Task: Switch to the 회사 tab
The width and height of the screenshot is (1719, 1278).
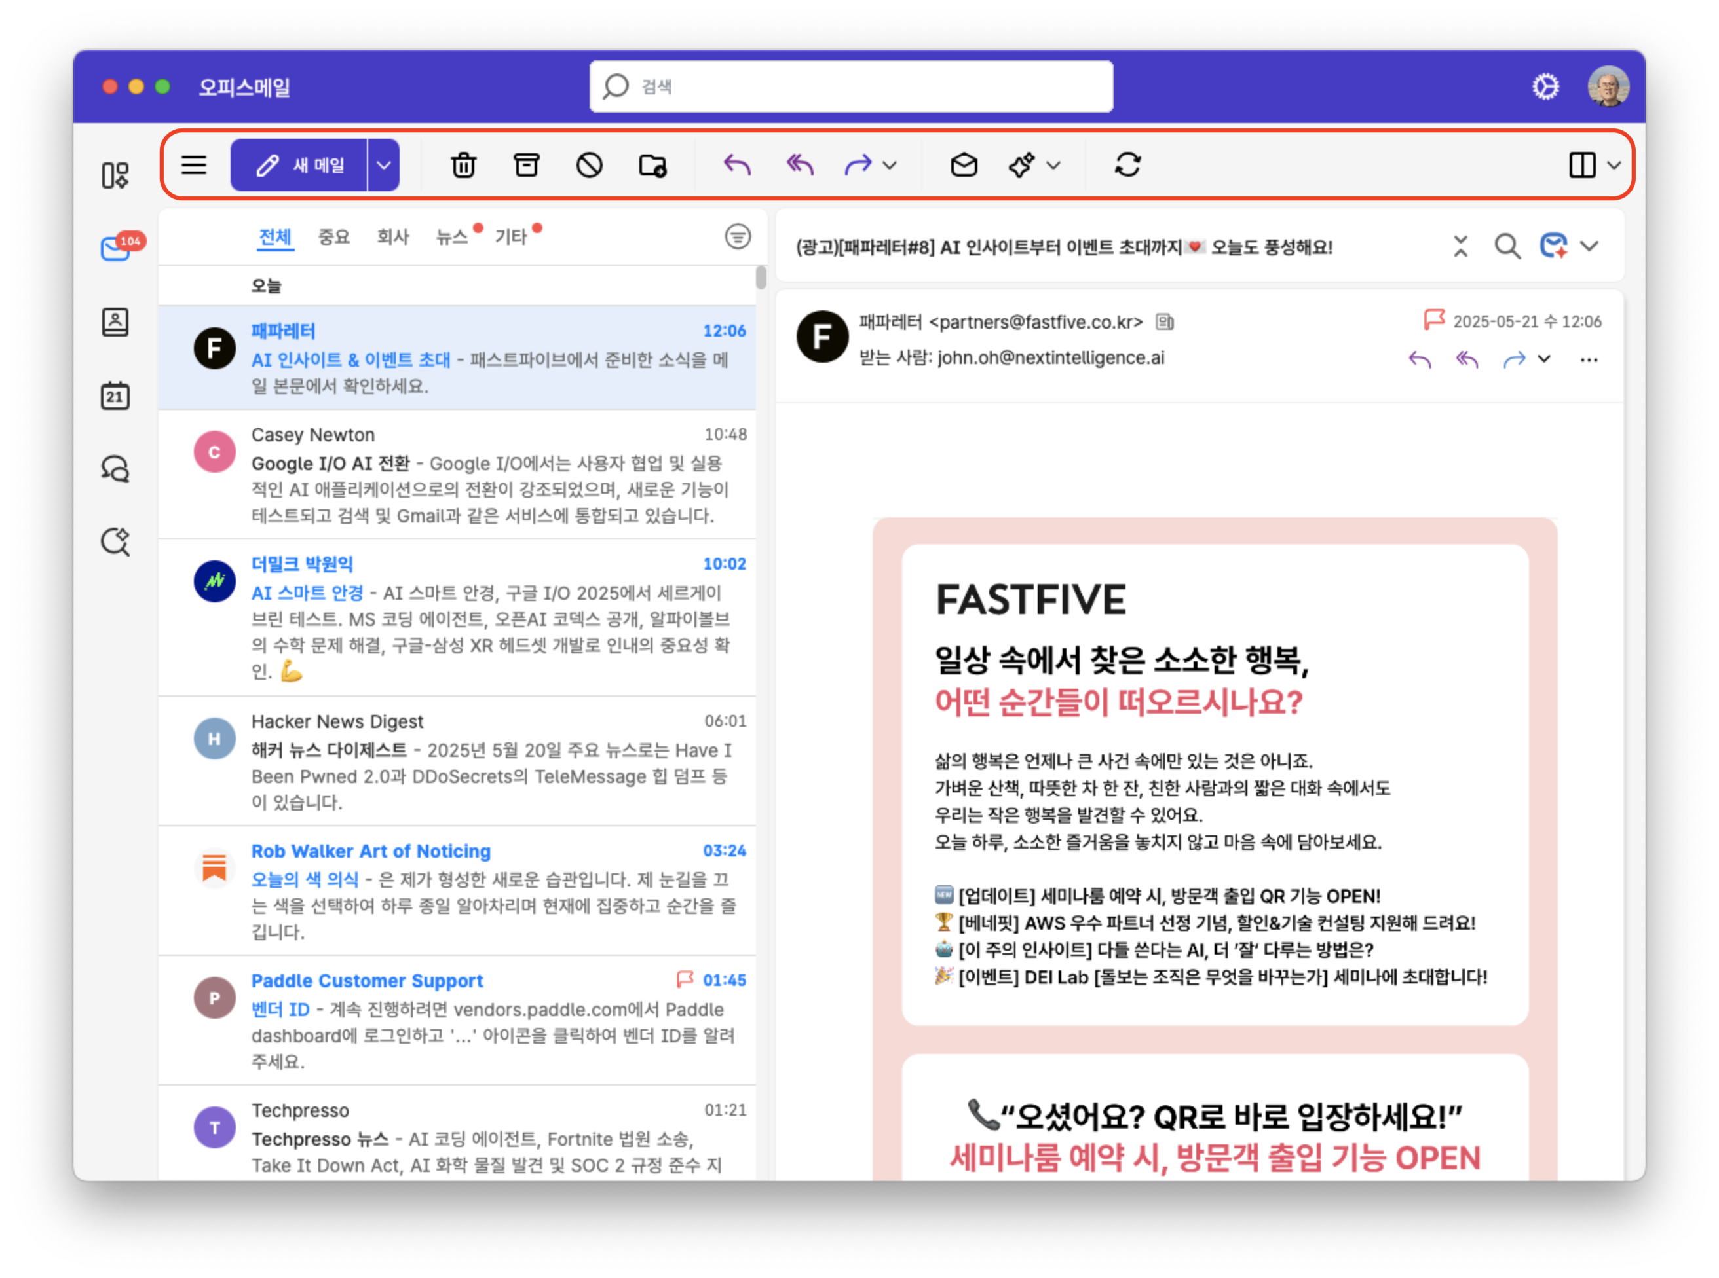Action: (x=393, y=236)
